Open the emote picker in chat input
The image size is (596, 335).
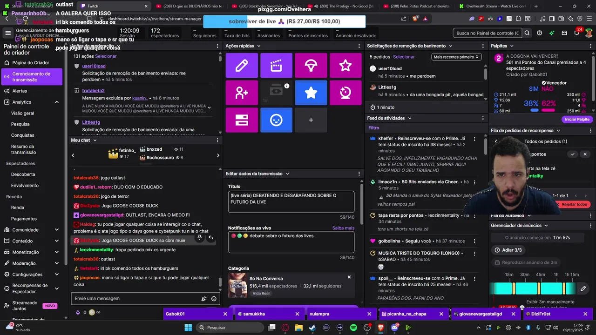point(214,299)
